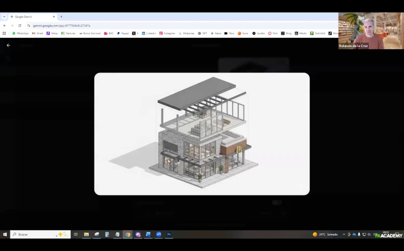Show hidden system tray icons
This screenshot has height=251, width=404.
pos(343,234)
